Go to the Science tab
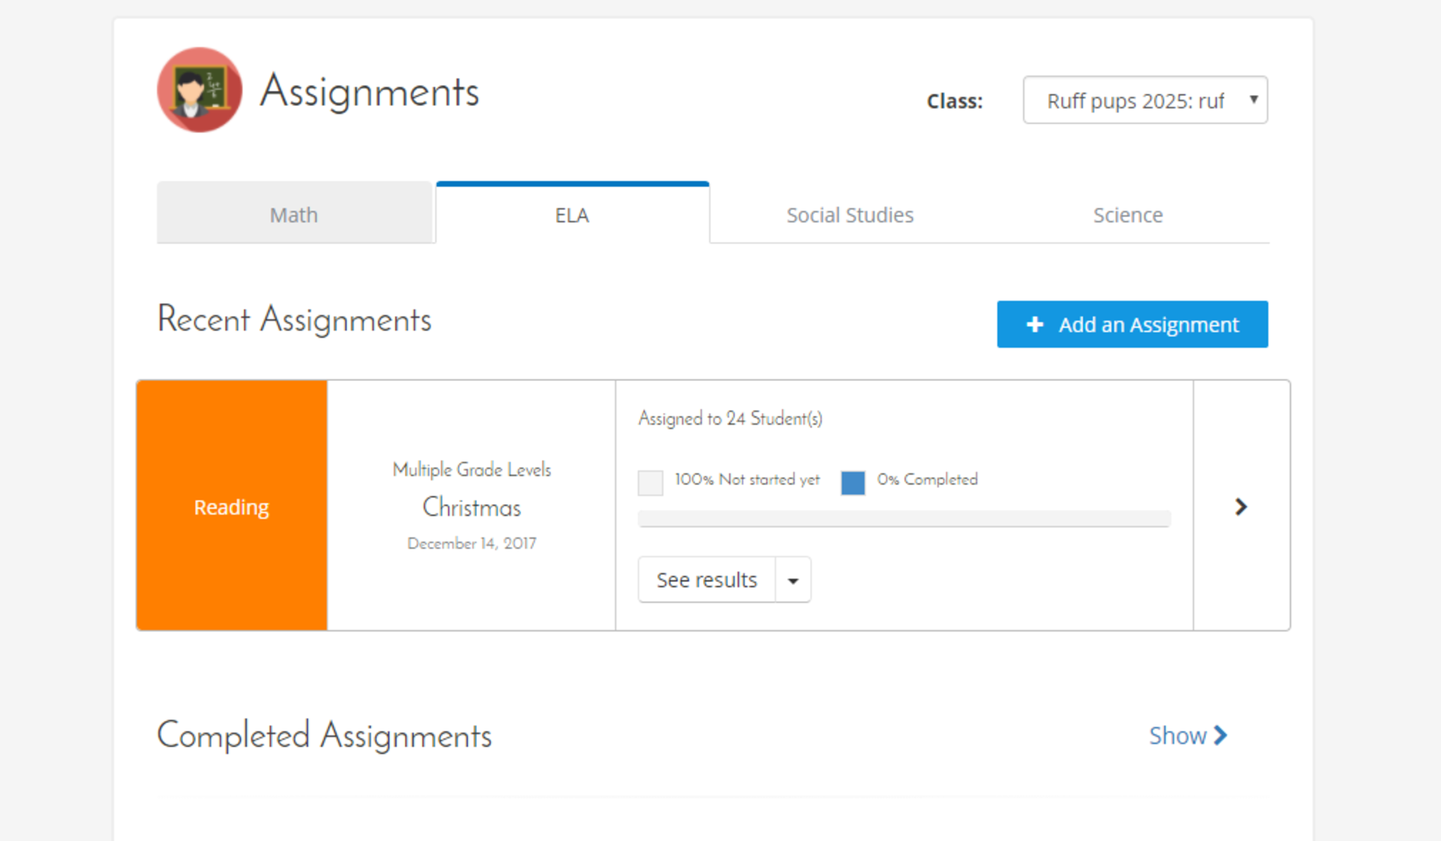 click(x=1127, y=214)
